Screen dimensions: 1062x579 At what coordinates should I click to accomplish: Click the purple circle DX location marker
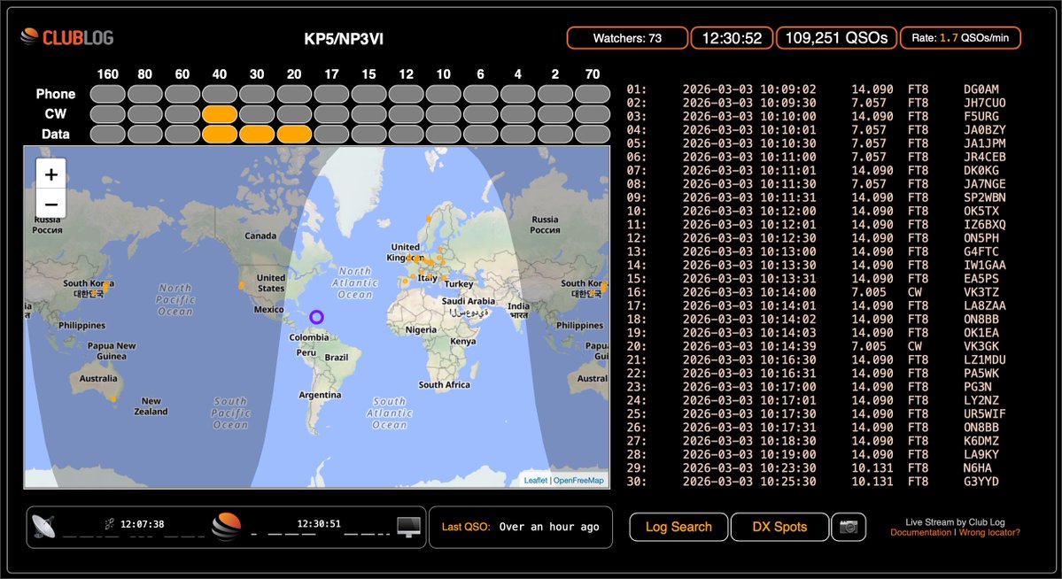[316, 316]
